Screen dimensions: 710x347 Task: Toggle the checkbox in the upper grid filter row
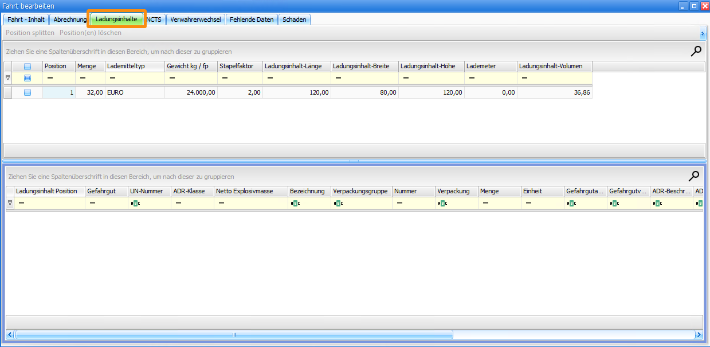click(x=28, y=78)
